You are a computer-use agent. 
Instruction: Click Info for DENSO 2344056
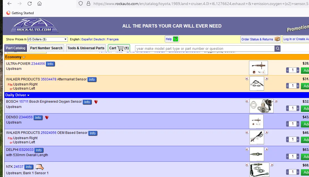pos(38,117)
